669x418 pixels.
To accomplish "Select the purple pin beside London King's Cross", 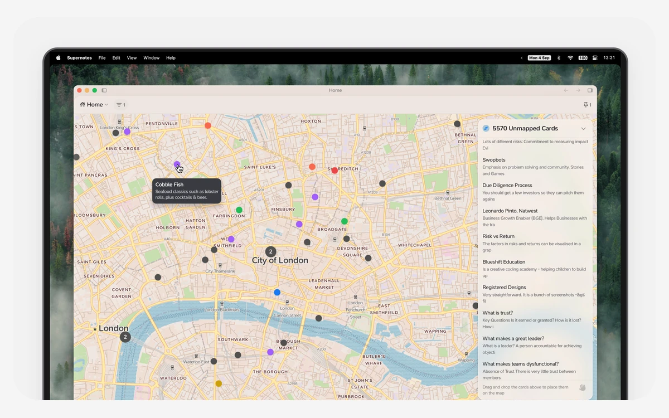I will tap(127, 132).
